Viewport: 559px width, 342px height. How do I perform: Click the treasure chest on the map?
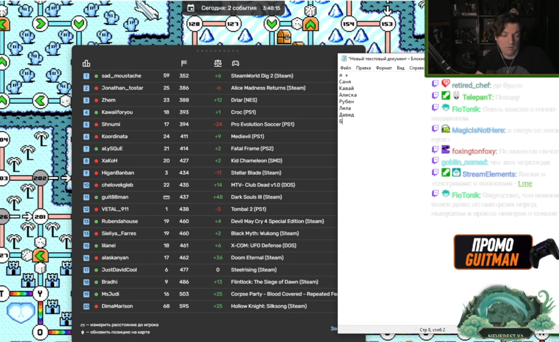(x=284, y=37)
